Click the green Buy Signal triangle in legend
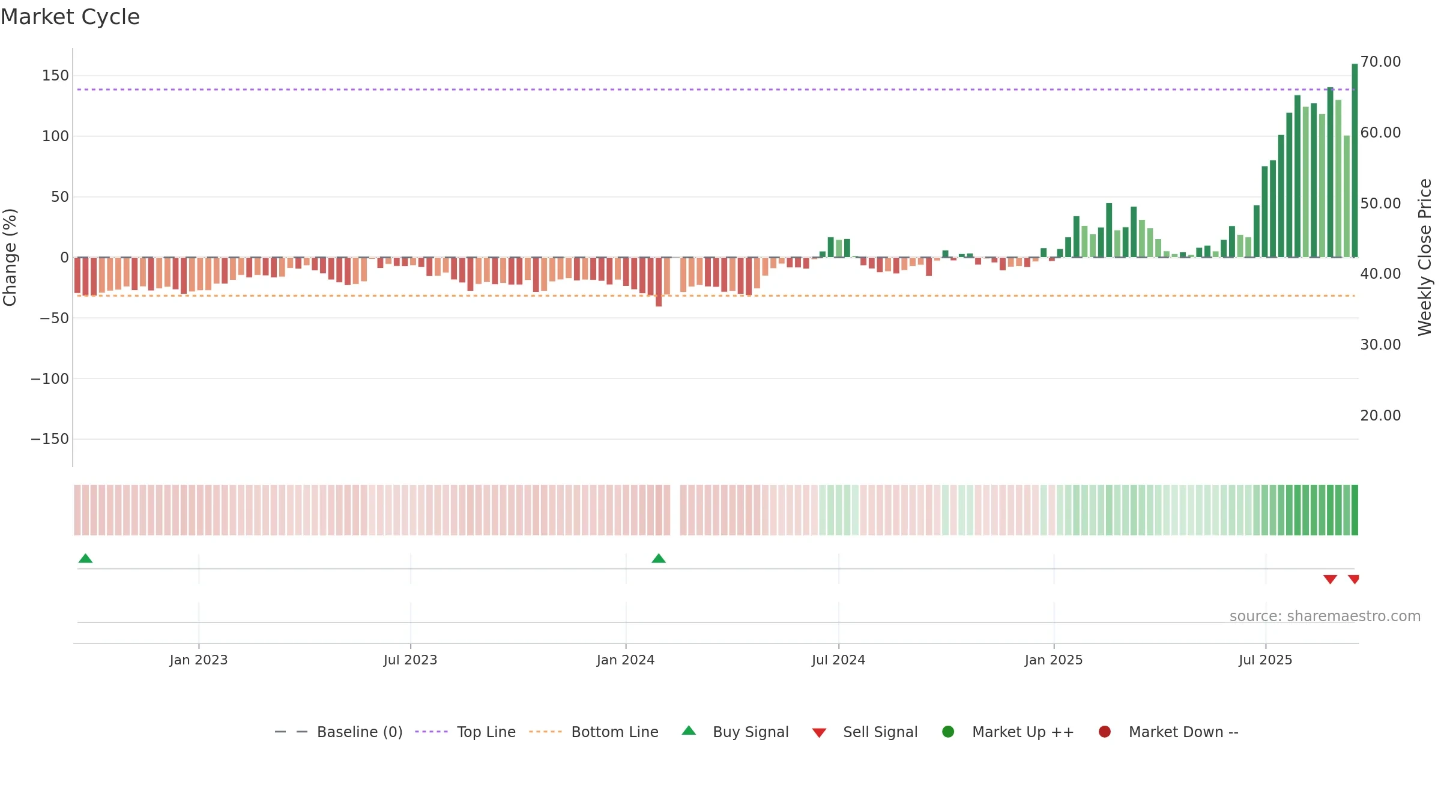The height and width of the screenshot is (811, 1441). [x=689, y=731]
